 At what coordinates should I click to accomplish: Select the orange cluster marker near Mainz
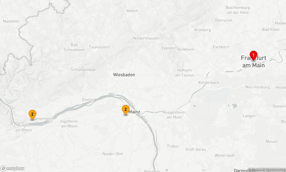pos(126,110)
